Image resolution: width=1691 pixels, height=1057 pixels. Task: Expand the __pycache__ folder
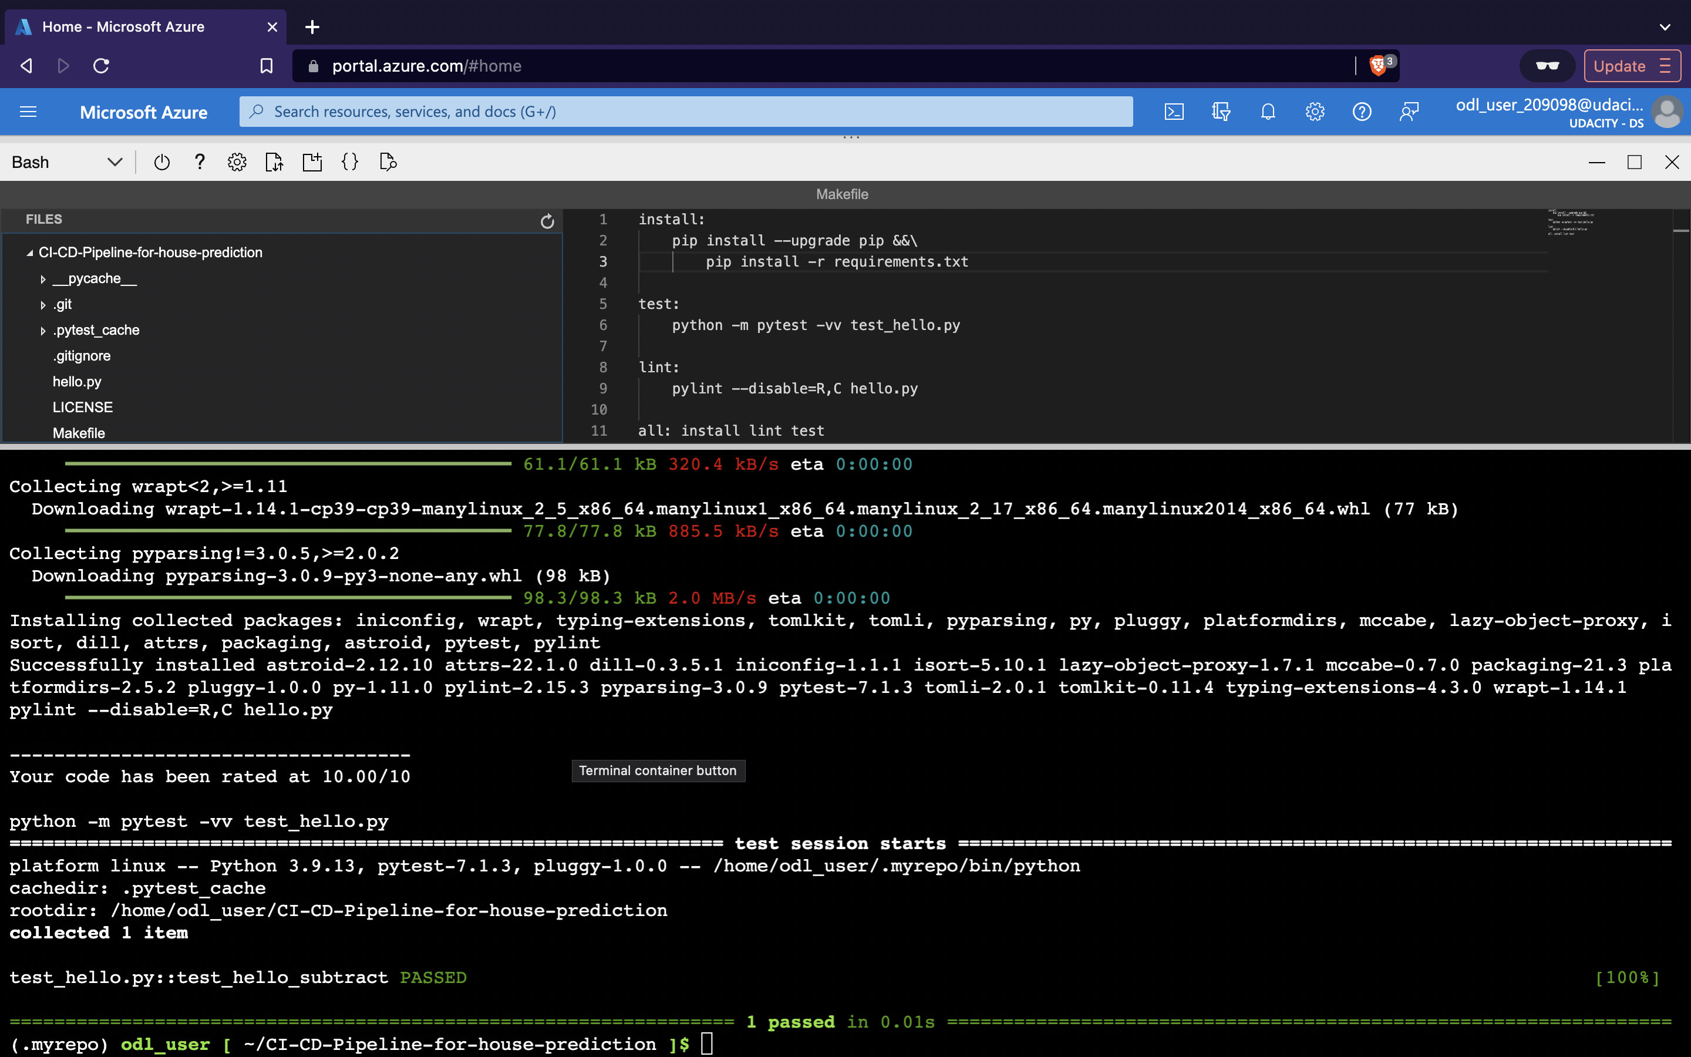point(43,279)
